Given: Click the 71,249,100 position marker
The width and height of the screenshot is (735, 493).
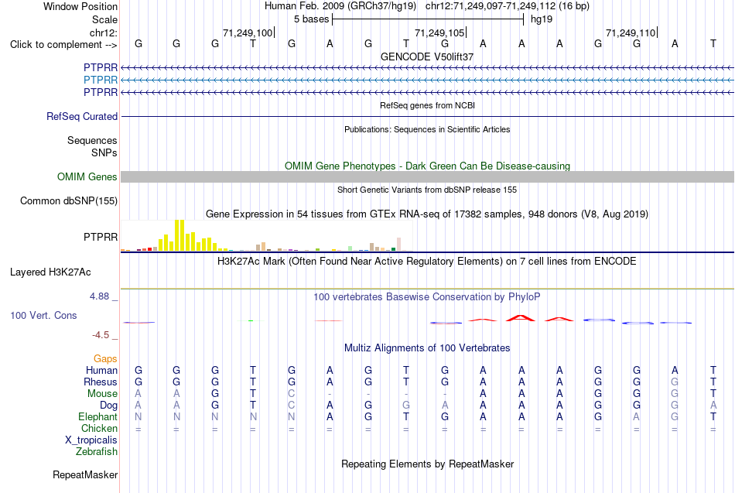Looking at the screenshot, I should [x=248, y=33].
